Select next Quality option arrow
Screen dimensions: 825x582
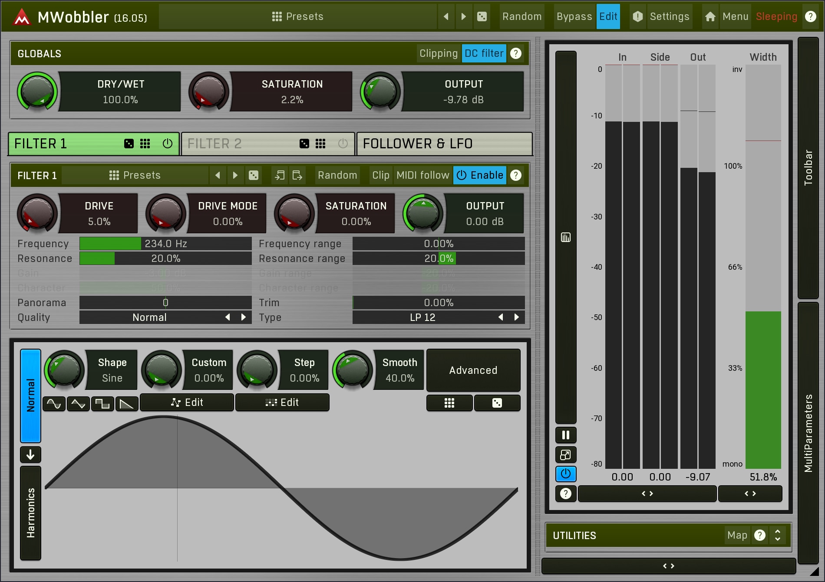point(243,317)
